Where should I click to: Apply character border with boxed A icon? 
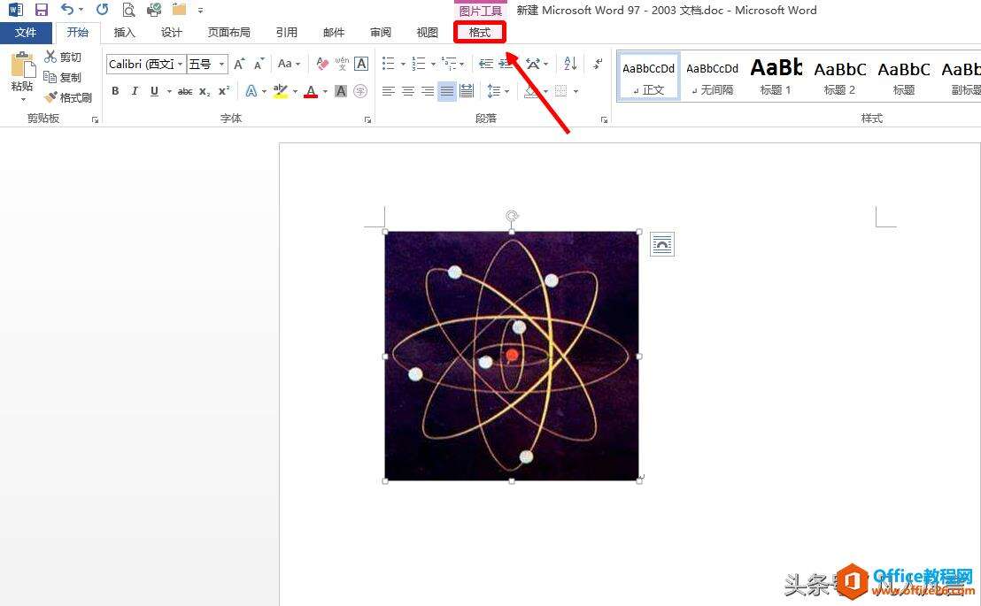pyautogui.click(x=361, y=64)
